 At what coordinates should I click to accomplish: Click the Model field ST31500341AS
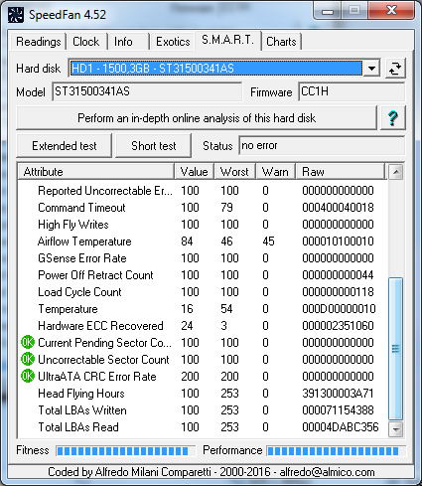[x=147, y=91]
